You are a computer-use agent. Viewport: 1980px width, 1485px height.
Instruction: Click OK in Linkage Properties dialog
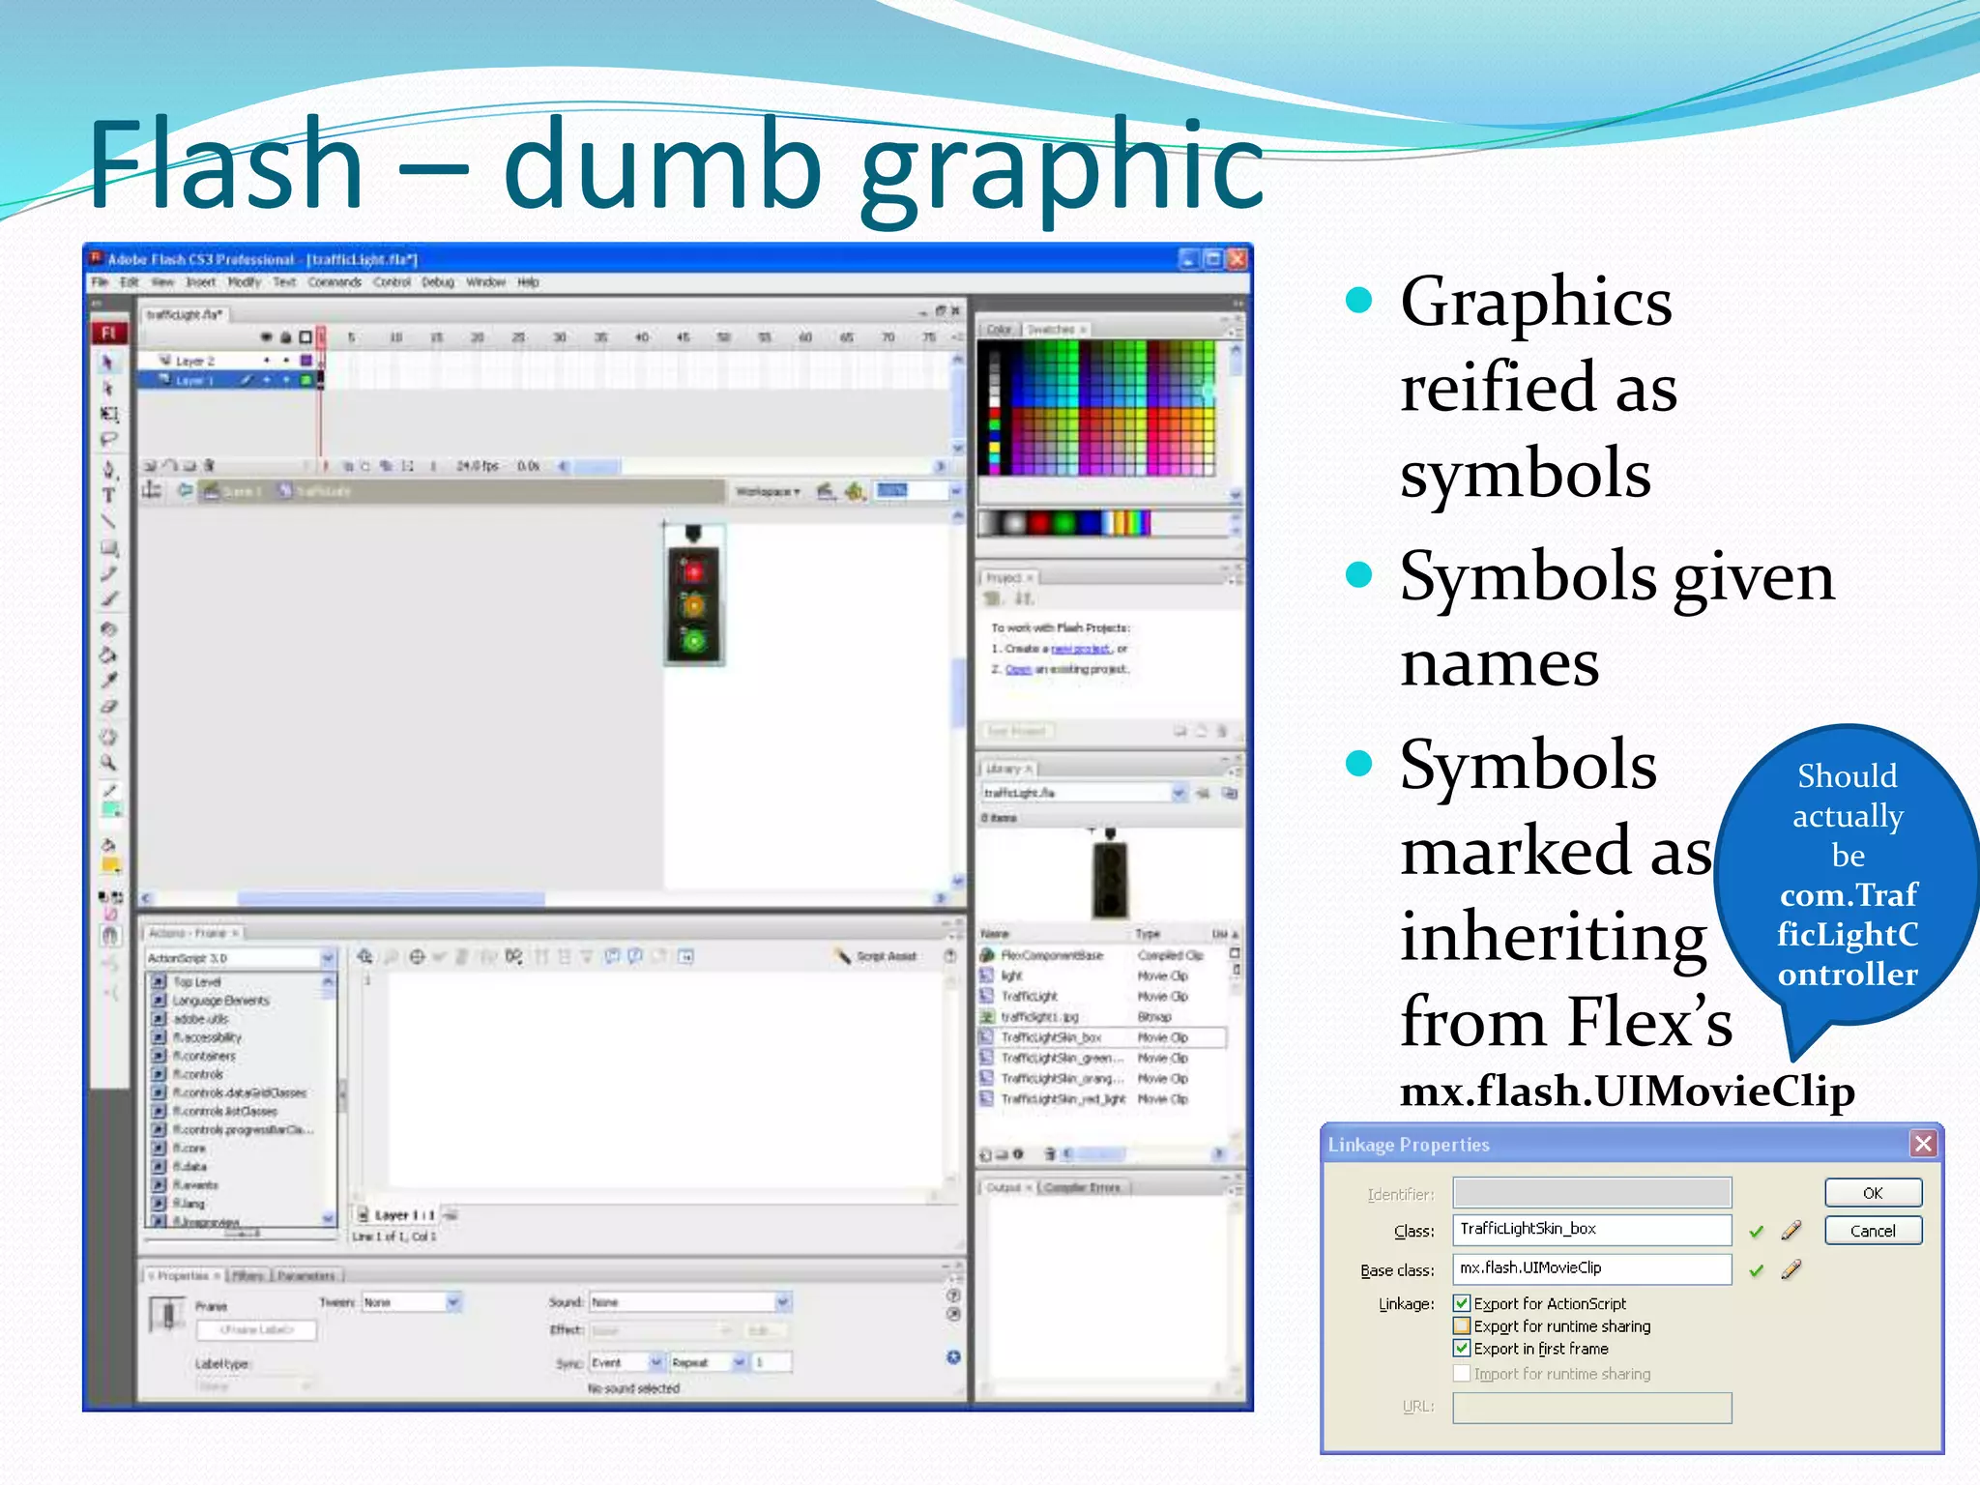click(1873, 1193)
